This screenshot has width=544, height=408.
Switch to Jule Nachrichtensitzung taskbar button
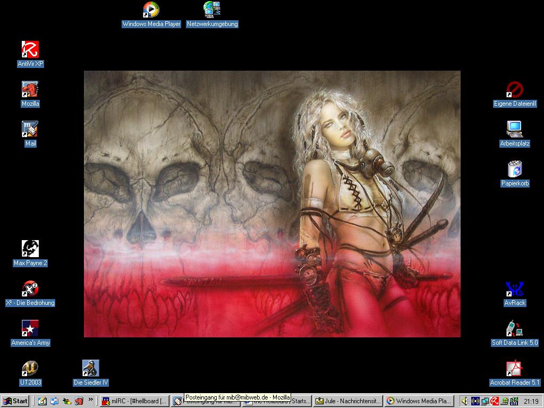point(347,401)
